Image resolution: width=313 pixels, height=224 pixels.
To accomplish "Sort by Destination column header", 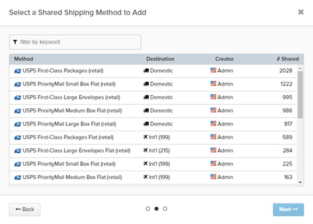I will [160, 59].
